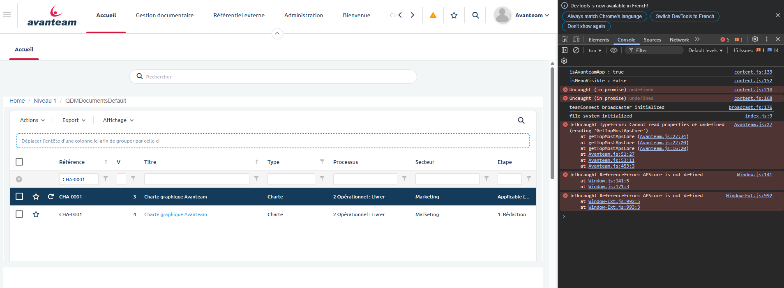Open the Affichage dropdown
The height and width of the screenshot is (288, 784).
point(118,120)
